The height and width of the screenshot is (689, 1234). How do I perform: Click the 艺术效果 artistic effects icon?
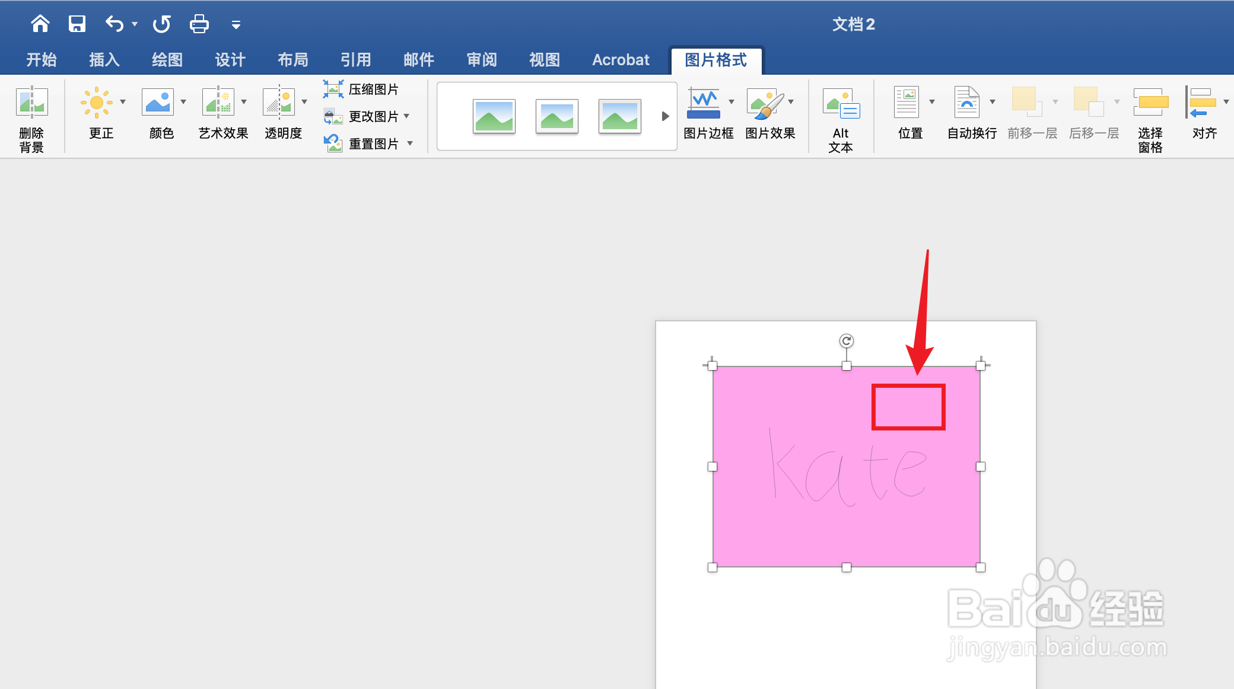(218, 103)
